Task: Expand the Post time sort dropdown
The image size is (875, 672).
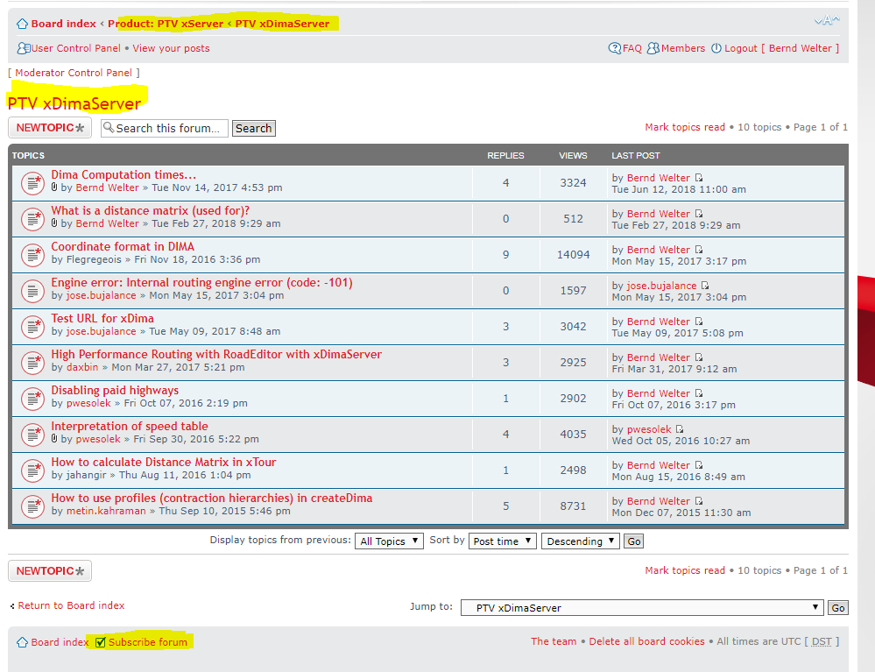Action: click(503, 541)
